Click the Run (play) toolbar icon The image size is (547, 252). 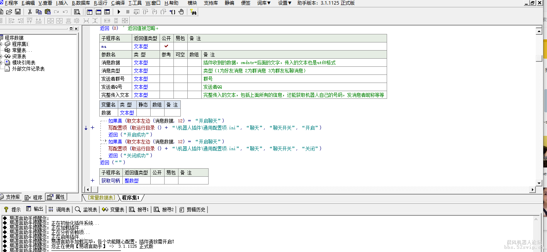(x=119, y=12)
